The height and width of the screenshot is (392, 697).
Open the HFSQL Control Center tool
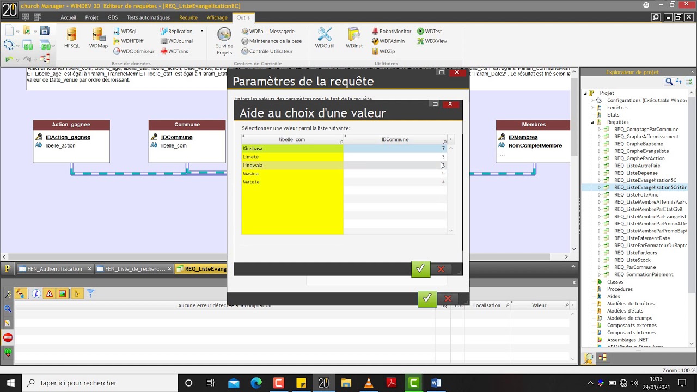[x=71, y=38]
